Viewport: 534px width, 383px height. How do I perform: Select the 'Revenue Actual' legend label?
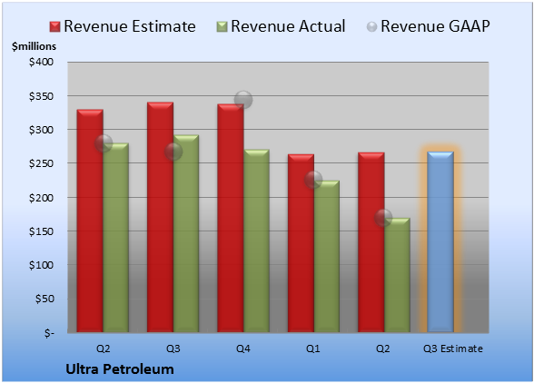(x=288, y=26)
